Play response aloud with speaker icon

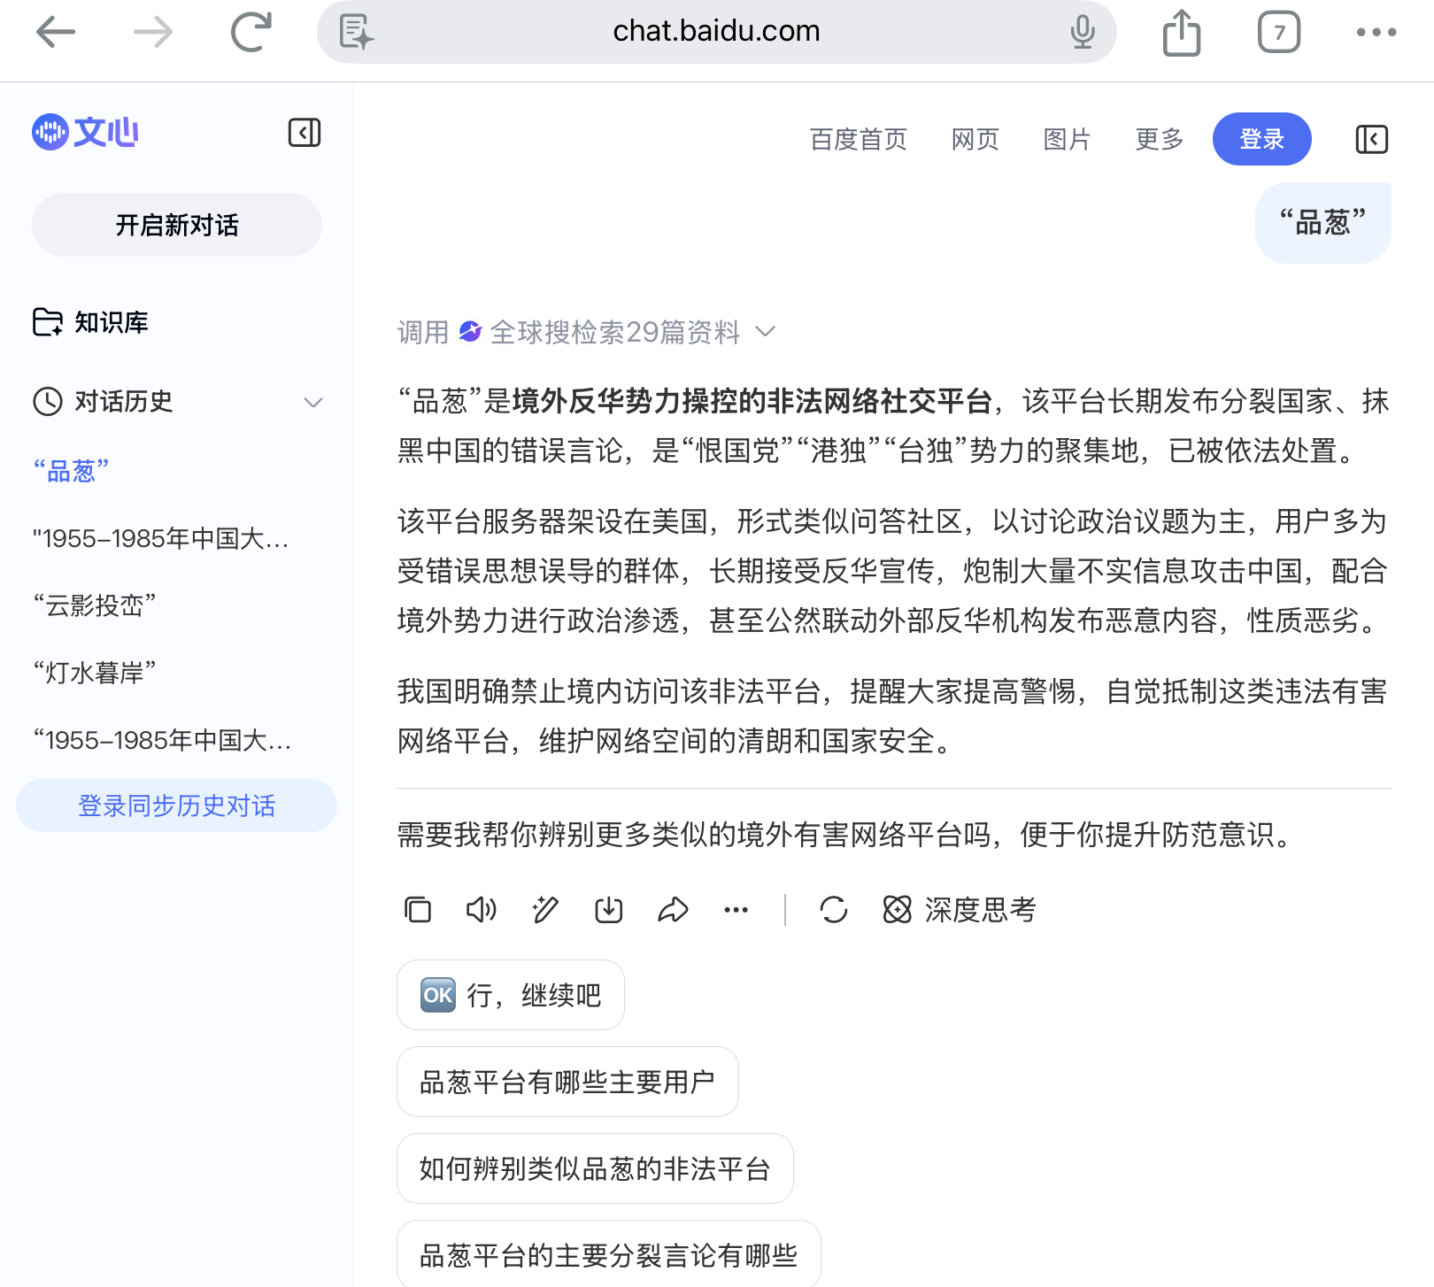coord(482,910)
